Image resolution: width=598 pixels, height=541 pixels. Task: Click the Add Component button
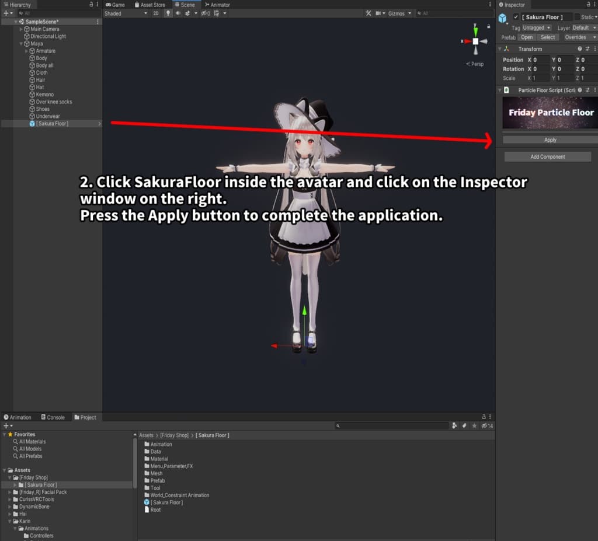(547, 156)
